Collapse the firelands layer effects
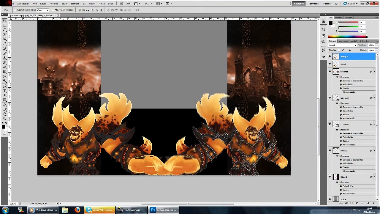This screenshot has height=214, width=380. click(374, 72)
